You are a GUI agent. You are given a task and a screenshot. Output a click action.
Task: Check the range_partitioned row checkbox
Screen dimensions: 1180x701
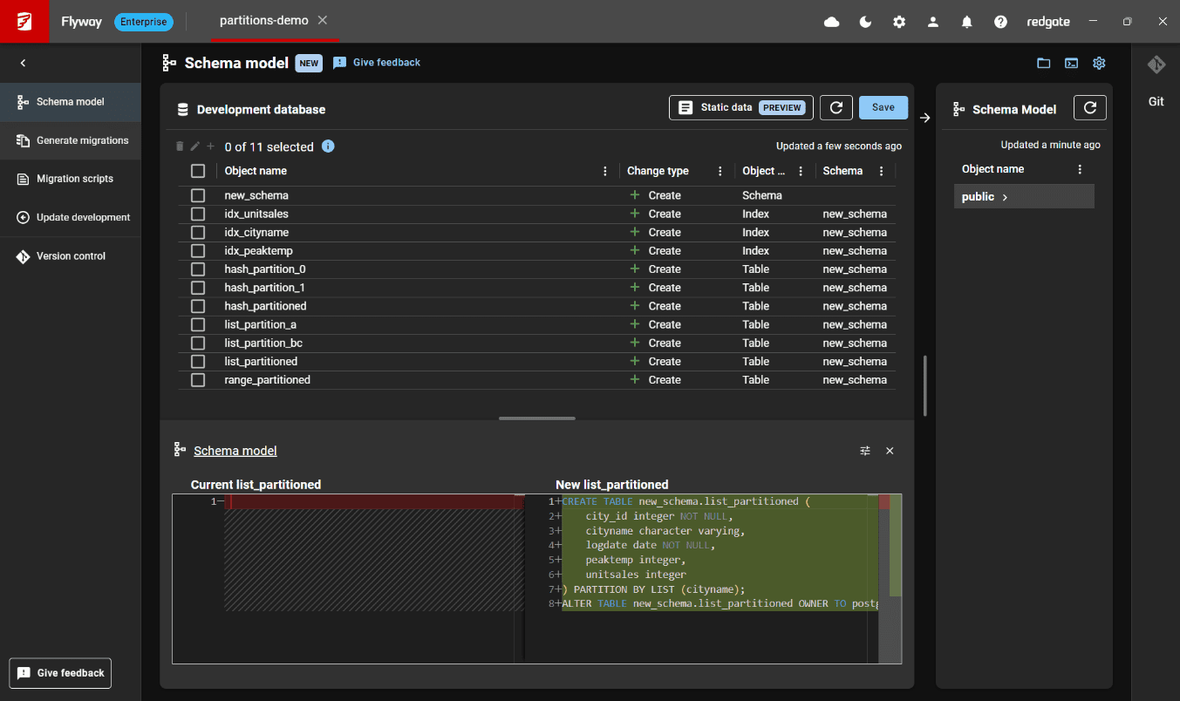[198, 380]
